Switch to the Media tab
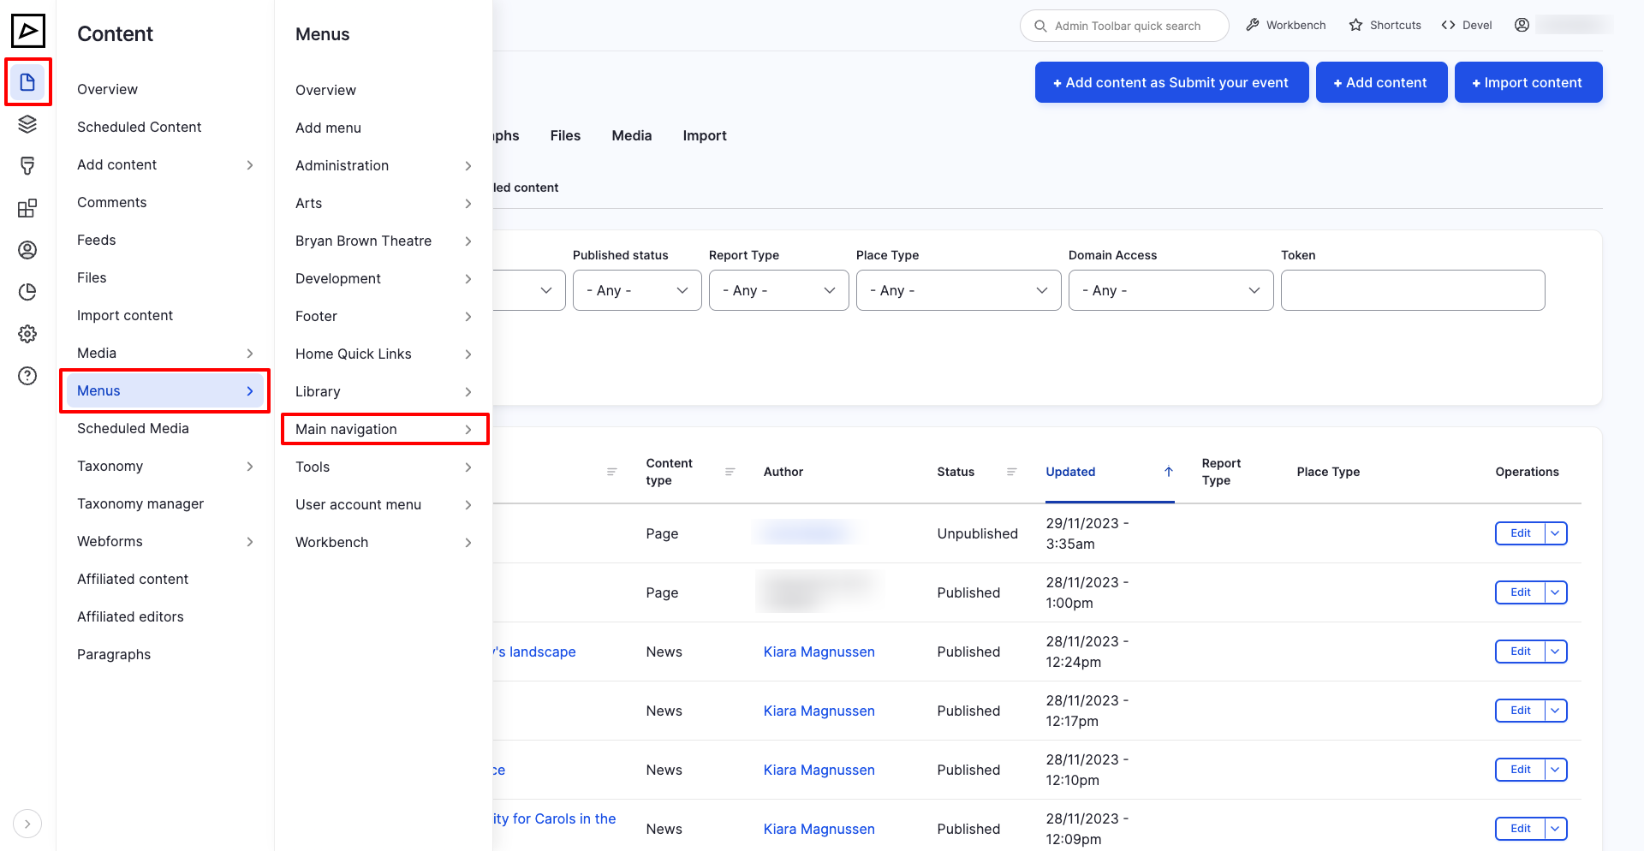The height and width of the screenshot is (851, 1644). (x=631, y=135)
